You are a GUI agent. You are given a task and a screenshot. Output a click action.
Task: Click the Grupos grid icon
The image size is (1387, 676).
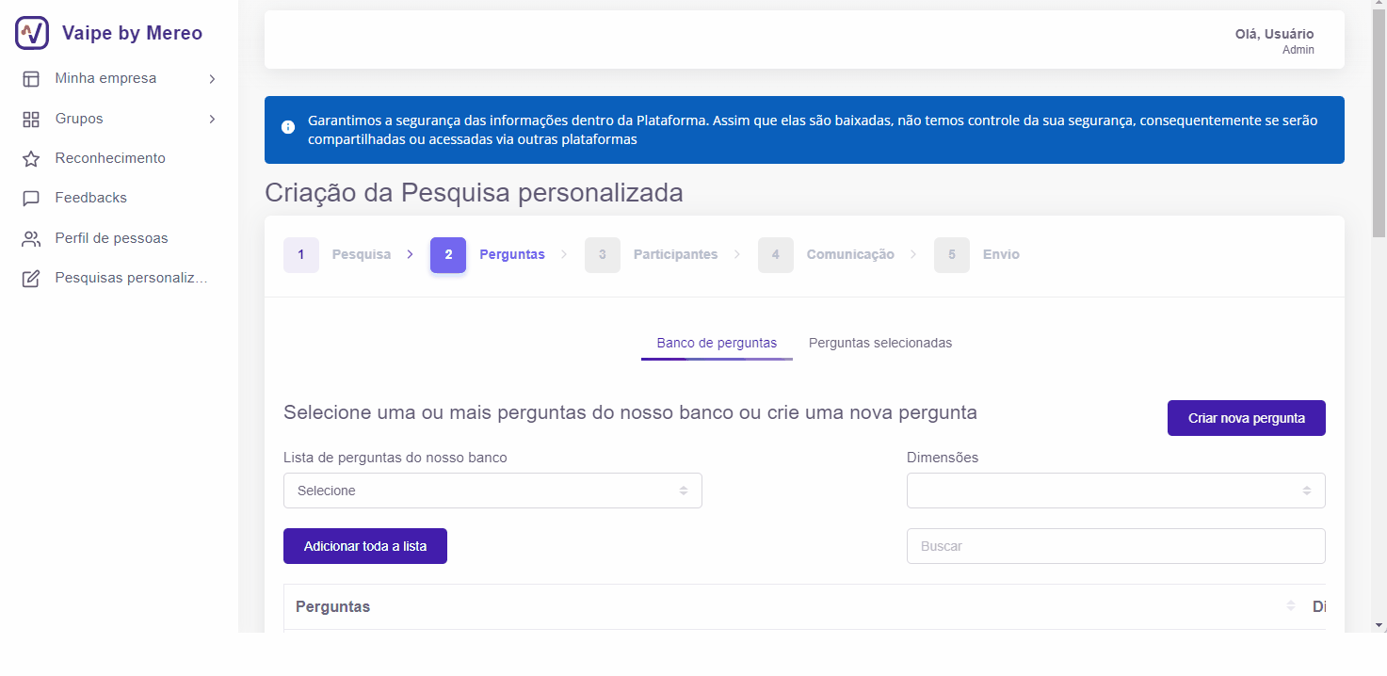[31, 118]
